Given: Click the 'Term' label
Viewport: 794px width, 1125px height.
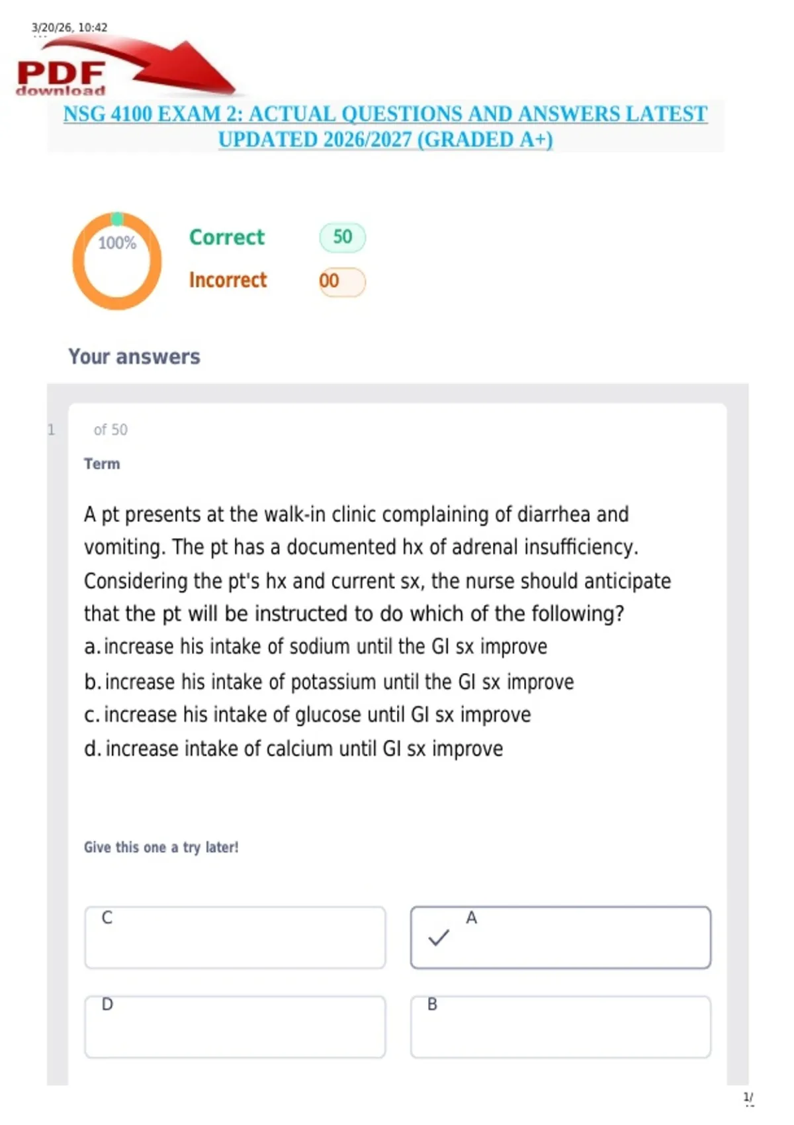Looking at the screenshot, I should [102, 463].
